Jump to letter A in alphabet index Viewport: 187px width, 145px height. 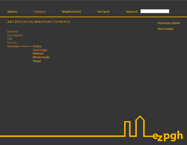coord(8,22)
